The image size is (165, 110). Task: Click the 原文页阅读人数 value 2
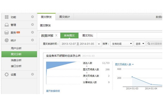109,76
